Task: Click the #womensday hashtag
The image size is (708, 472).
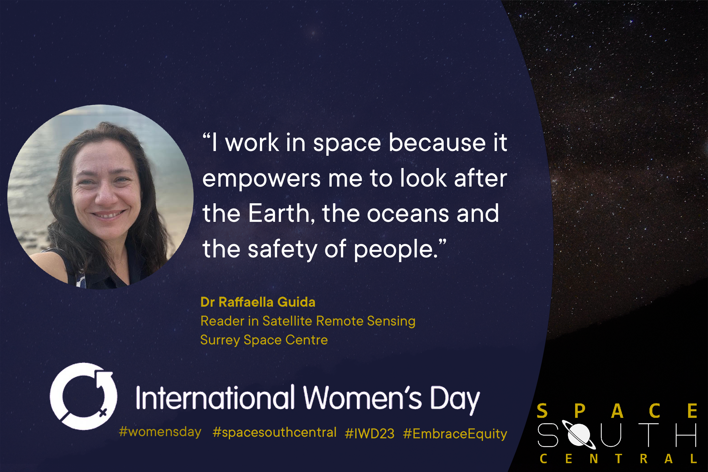Action: click(x=160, y=432)
